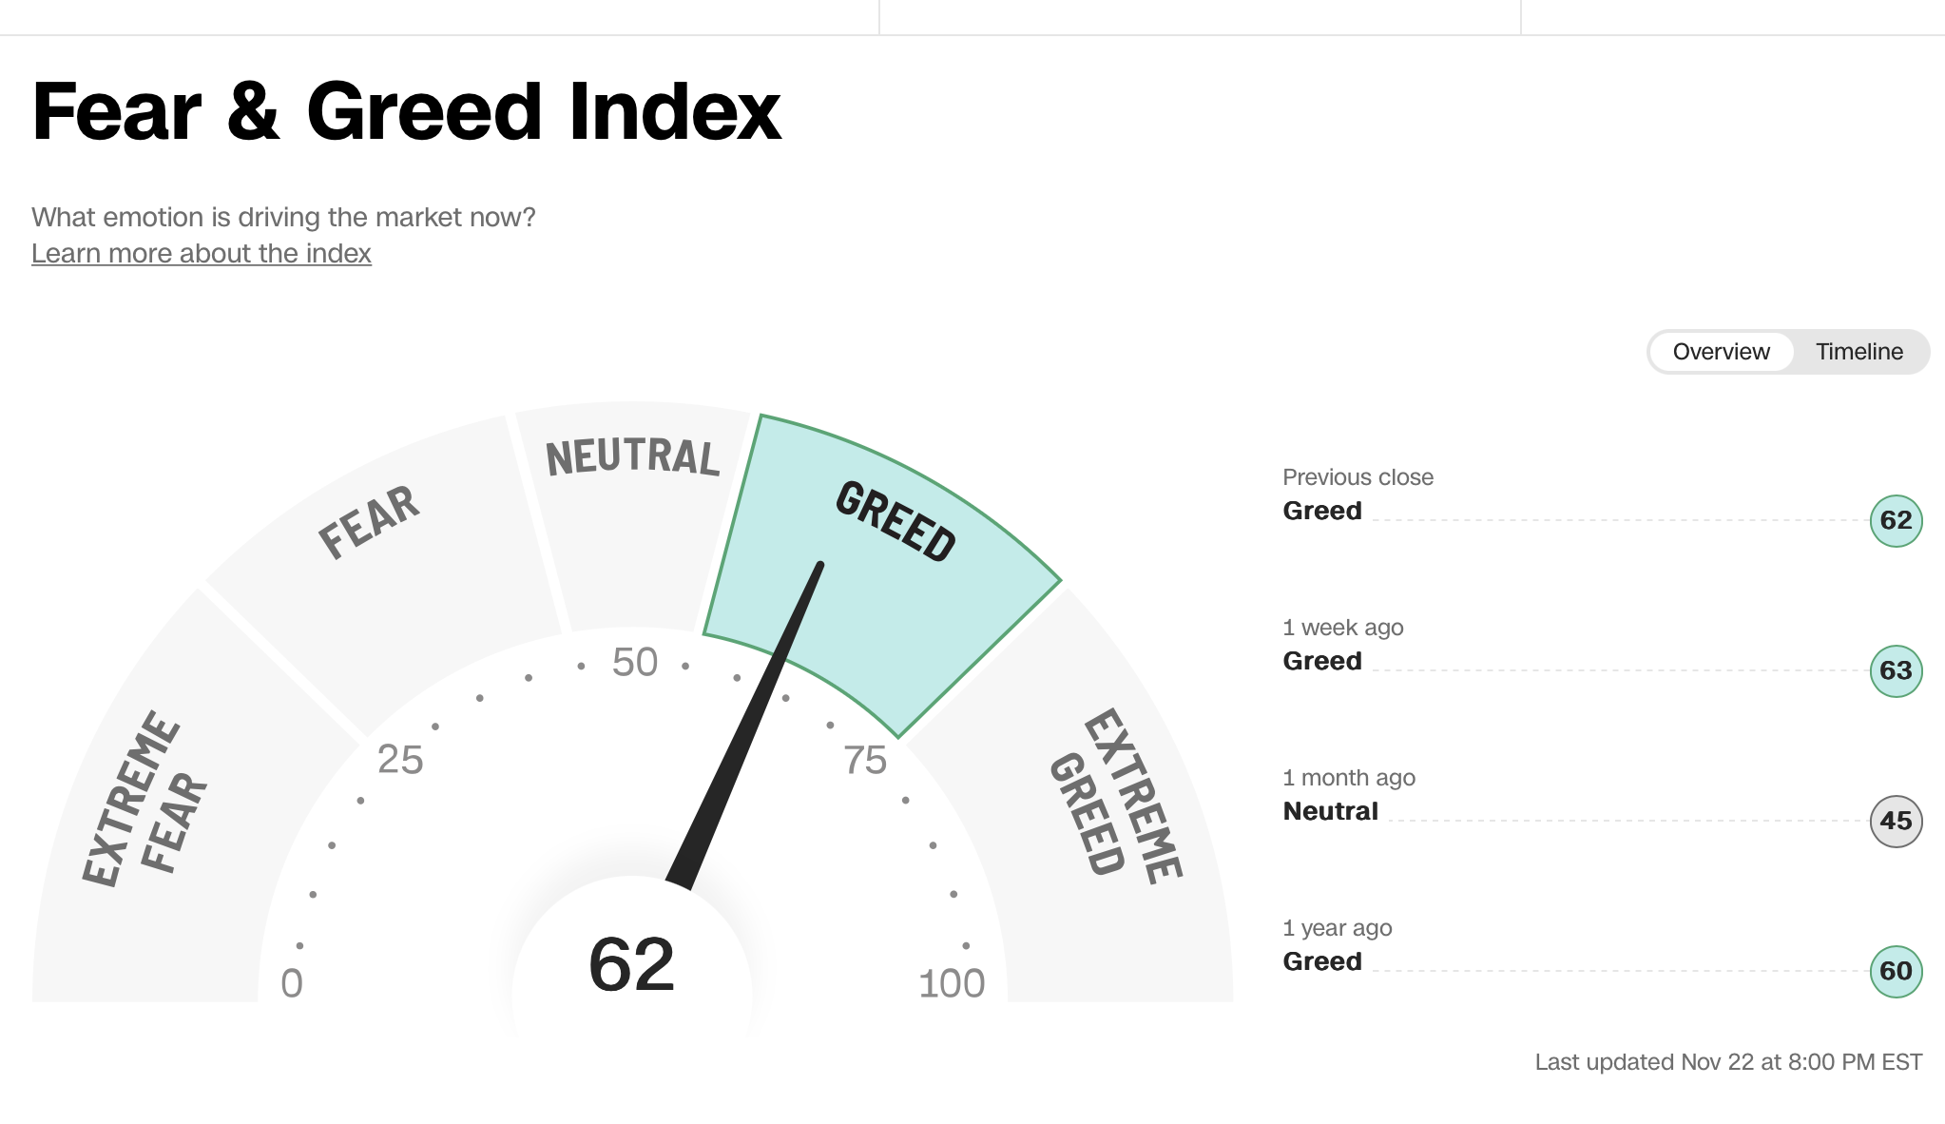Click the Last updated timestamp text

tap(1727, 1062)
